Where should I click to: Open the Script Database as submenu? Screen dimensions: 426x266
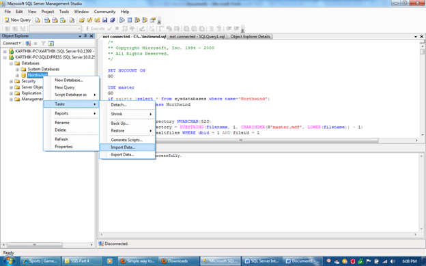pyautogui.click(x=71, y=95)
